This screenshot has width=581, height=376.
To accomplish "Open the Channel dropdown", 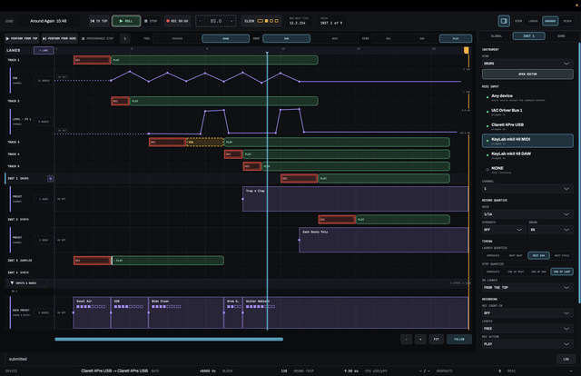I will (527, 189).
